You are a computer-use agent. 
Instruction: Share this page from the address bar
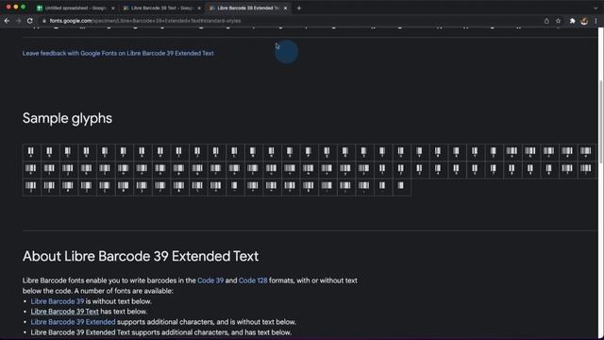(x=546, y=21)
